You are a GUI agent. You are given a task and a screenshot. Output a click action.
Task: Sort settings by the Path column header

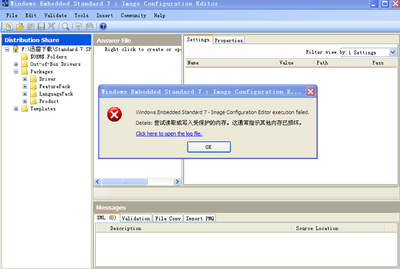click(x=342, y=63)
